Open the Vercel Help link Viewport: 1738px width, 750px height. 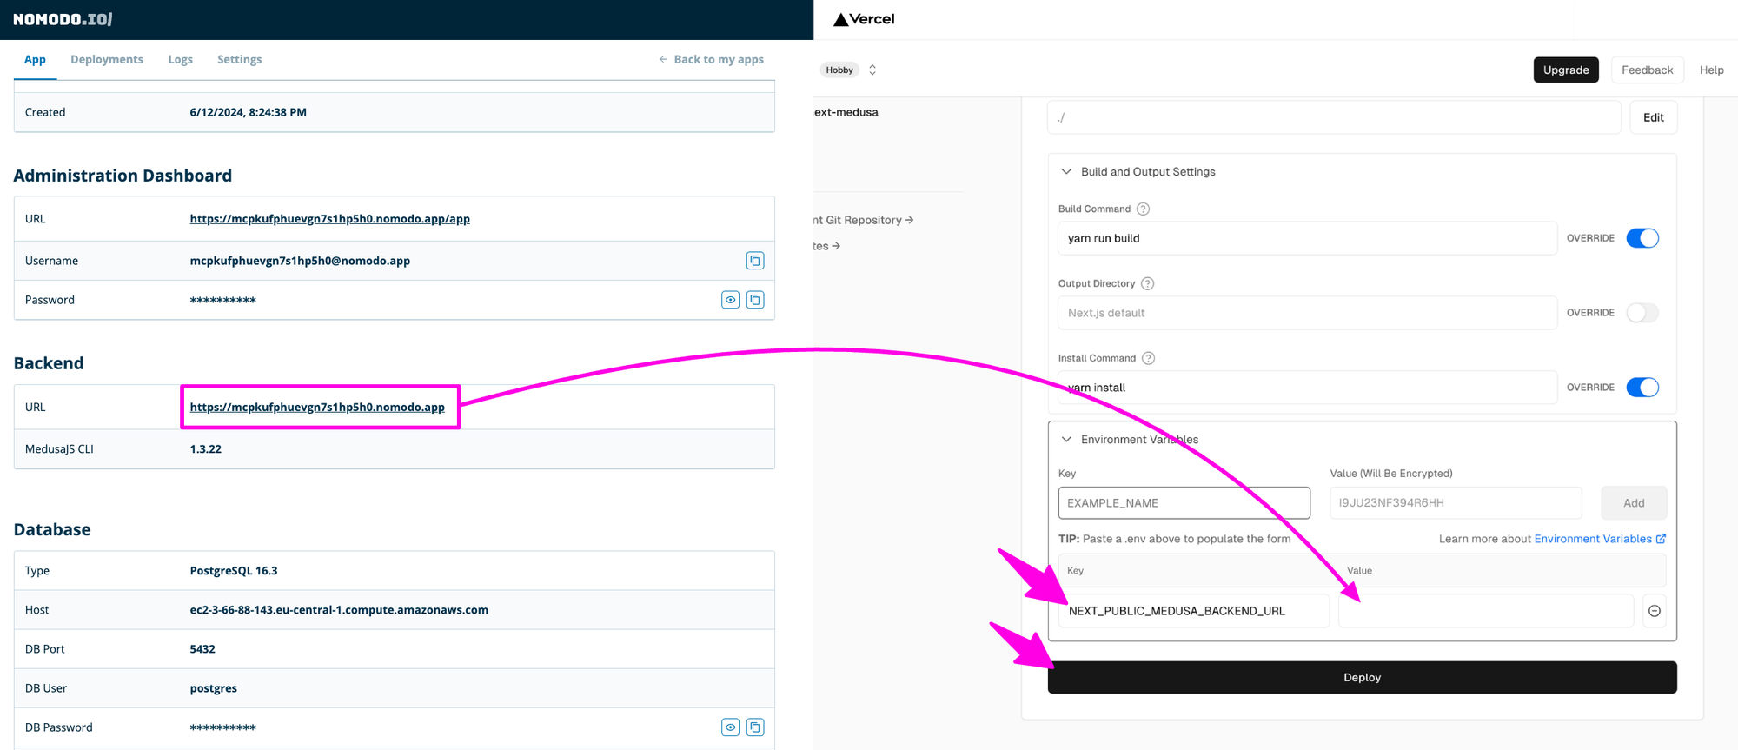(1712, 70)
